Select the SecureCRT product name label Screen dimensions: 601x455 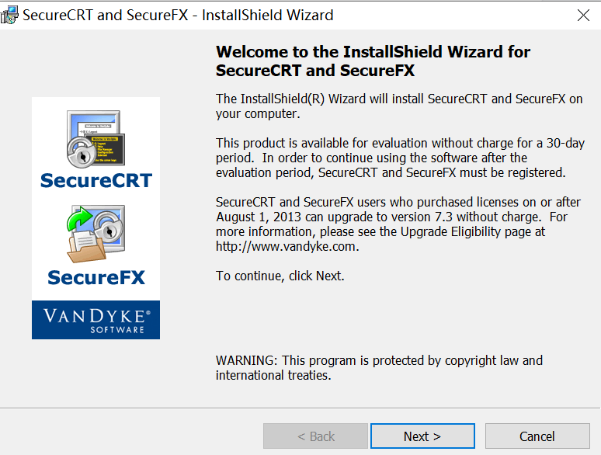pyautogui.click(x=96, y=181)
